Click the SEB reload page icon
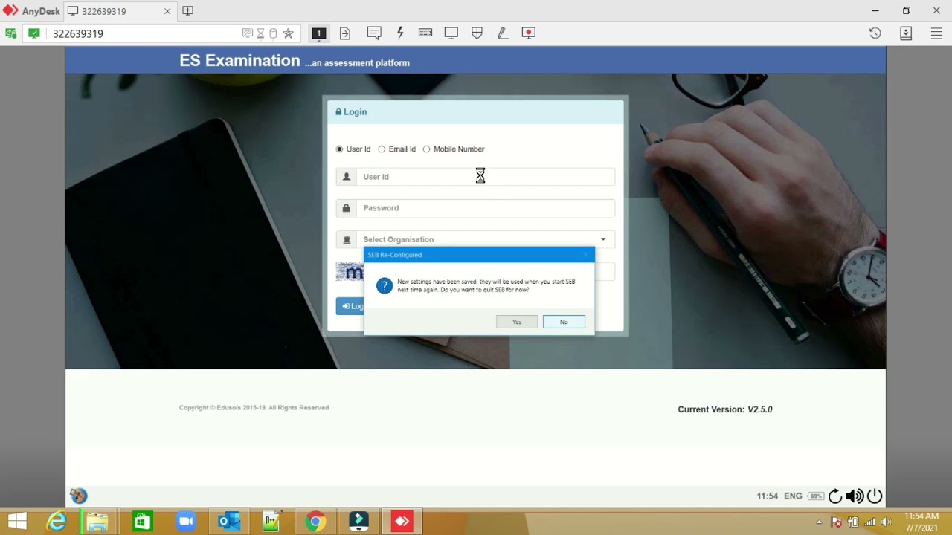The width and height of the screenshot is (952, 535). pos(835,496)
